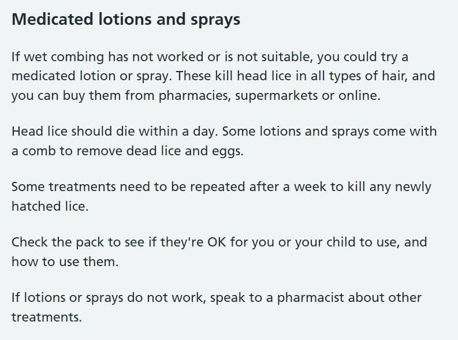Click the word 'online' ending first paragraph
This screenshot has height=340, width=458.
359,95
